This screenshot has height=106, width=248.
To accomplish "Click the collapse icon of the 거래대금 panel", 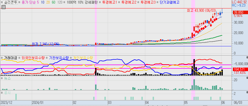I will pyautogui.click(x=247, y=57).
